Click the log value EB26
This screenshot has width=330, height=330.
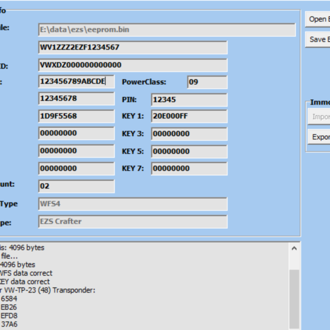pos(9,307)
